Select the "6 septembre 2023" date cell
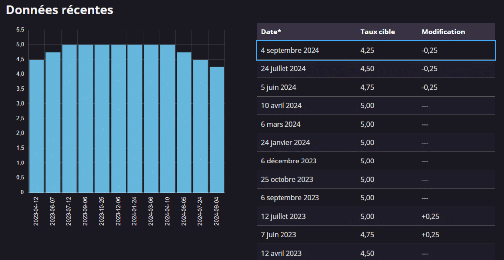This screenshot has width=504, height=260. (x=290, y=198)
